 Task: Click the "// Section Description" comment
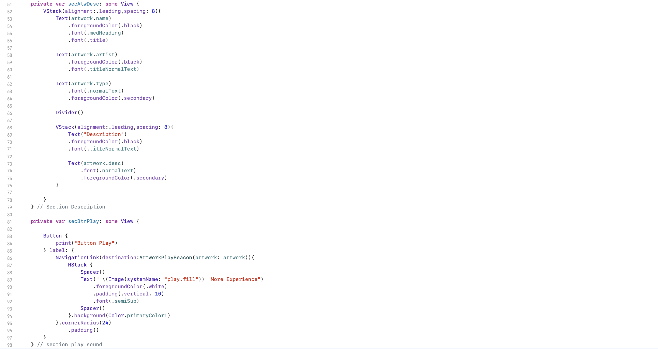(x=71, y=207)
